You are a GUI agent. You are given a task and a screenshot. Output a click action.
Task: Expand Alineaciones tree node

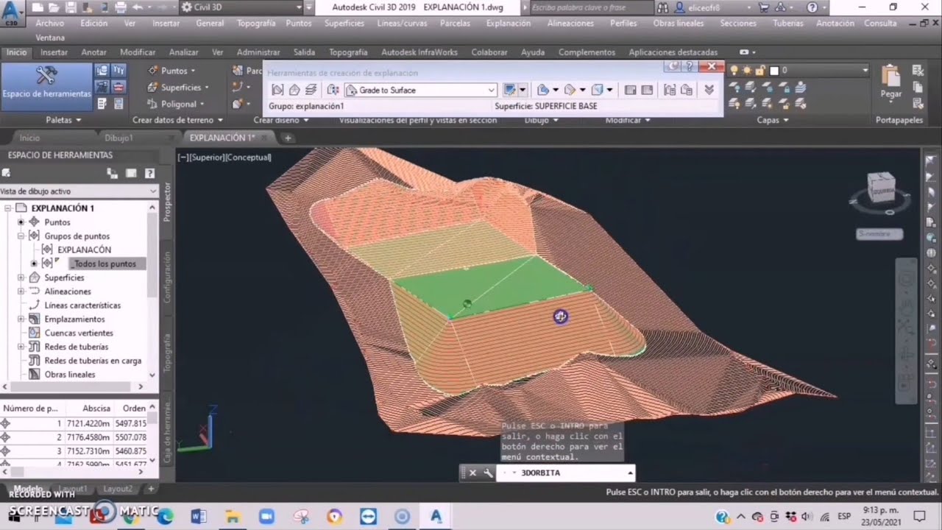tap(21, 291)
